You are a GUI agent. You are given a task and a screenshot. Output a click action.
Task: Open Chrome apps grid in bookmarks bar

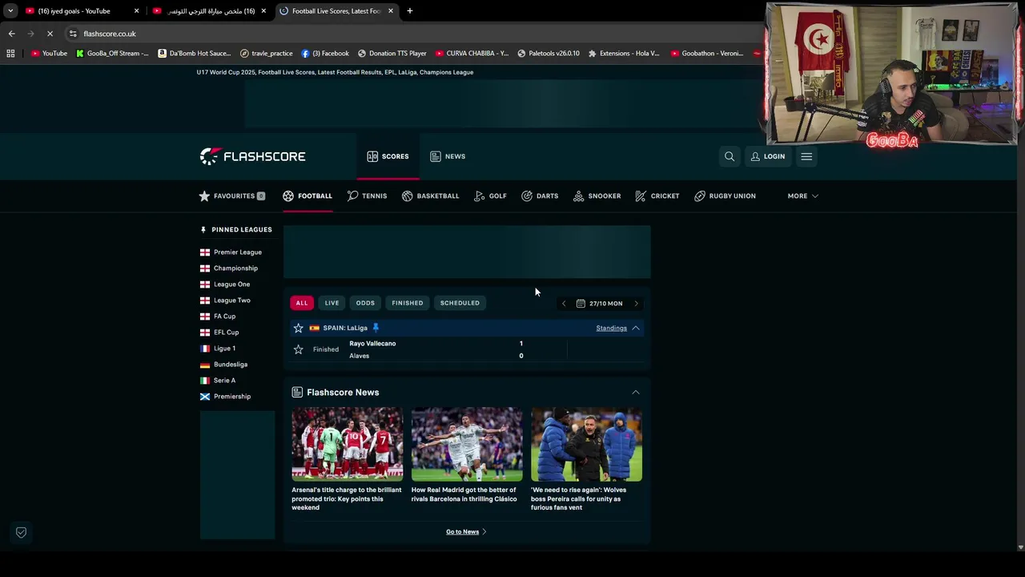tap(10, 54)
